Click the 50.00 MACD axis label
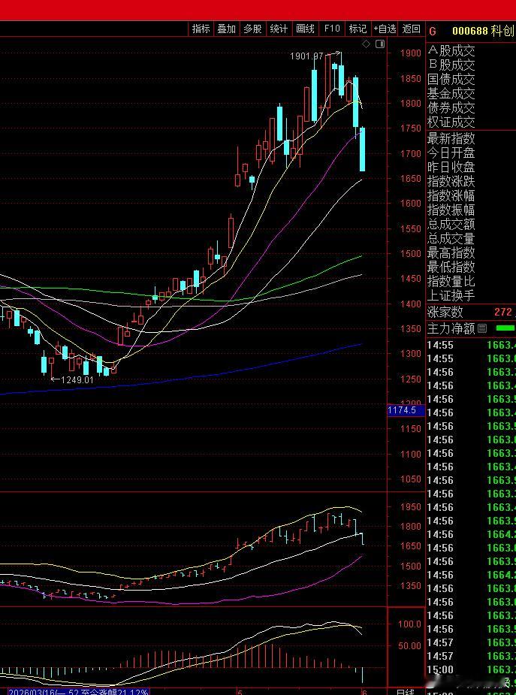Image resolution: width=516 pixels, height=695 pixels. (410, 646)
